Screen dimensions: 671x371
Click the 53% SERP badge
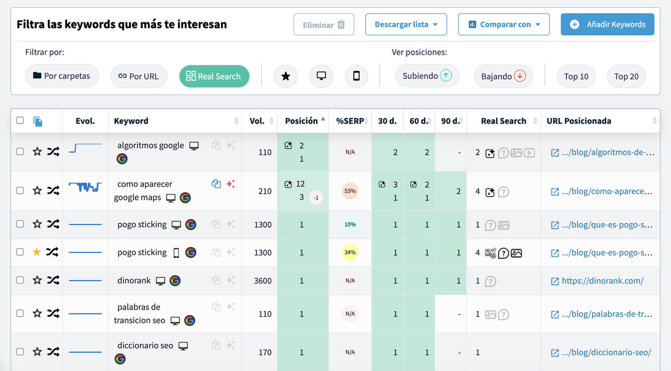point(350,191)
